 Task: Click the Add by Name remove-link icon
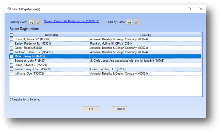pyautogui.click(x=137, y=22)
